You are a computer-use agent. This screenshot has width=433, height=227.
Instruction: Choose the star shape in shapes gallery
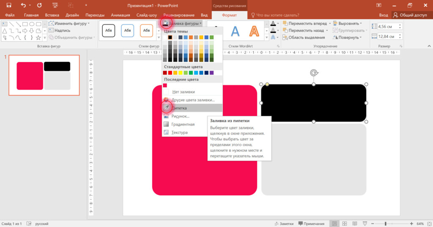[x=38, y=38]
